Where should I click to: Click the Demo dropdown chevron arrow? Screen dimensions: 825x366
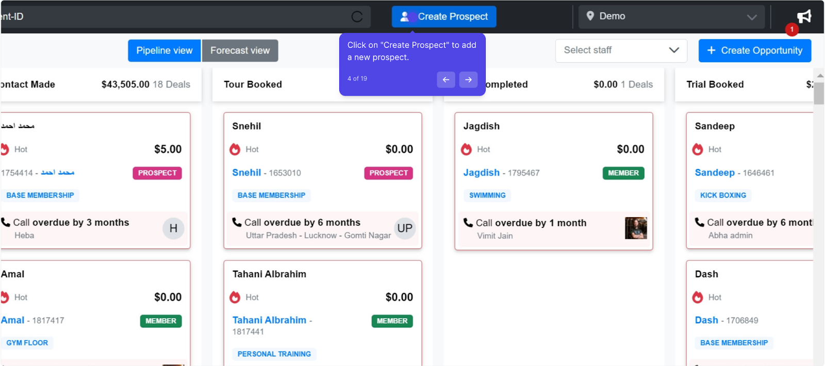pos(752,17)
